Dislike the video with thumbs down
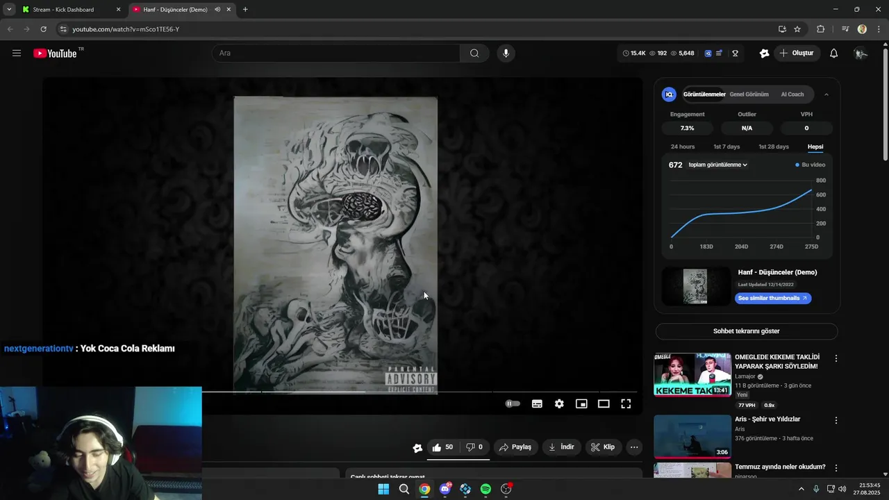Image resolution: width=889 pixels, height=500 pixels. click(x=474, y=447)
